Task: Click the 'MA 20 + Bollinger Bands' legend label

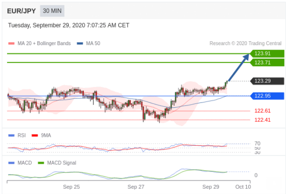Action: (x=44, y=43)
